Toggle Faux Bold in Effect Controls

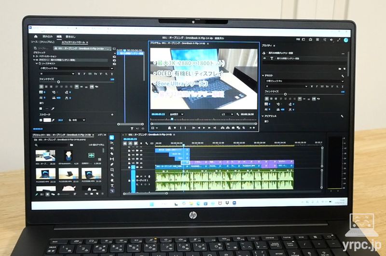pos(79,74)
